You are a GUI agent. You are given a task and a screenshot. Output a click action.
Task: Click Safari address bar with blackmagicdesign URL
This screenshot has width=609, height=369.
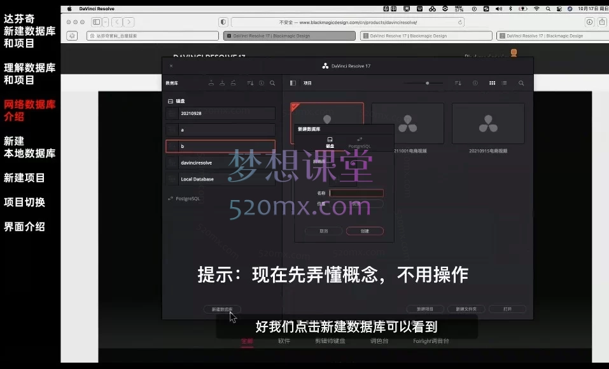click(x=348, y=22)
